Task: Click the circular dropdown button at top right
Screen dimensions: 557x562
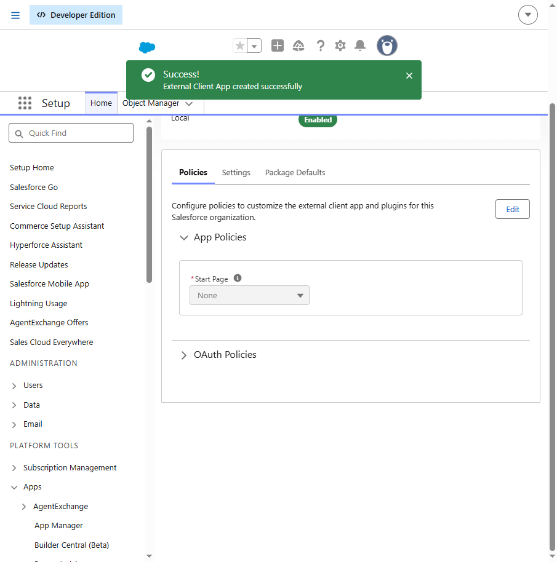Action: click(x=528, y=15)
